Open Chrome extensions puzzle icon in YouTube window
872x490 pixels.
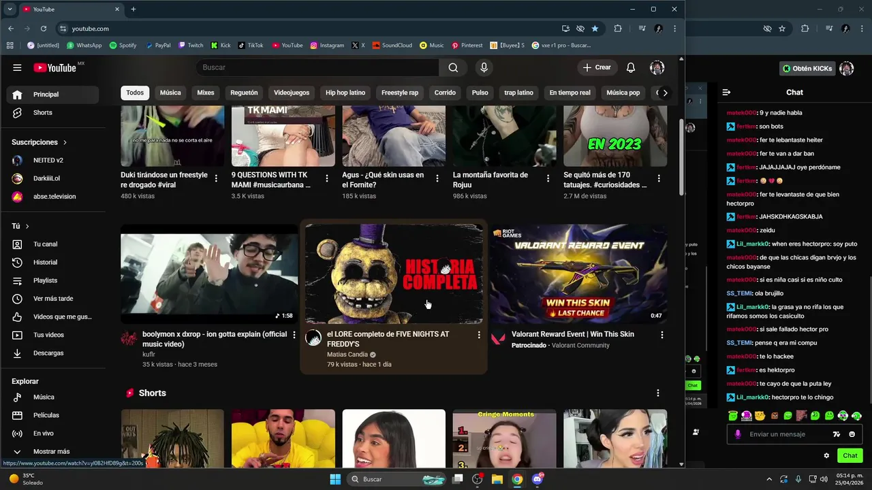tap(618, 29)
